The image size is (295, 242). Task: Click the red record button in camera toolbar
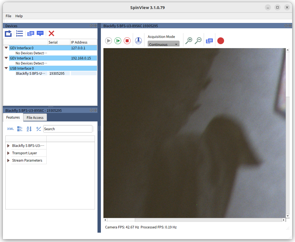click(x=220, y=41)
